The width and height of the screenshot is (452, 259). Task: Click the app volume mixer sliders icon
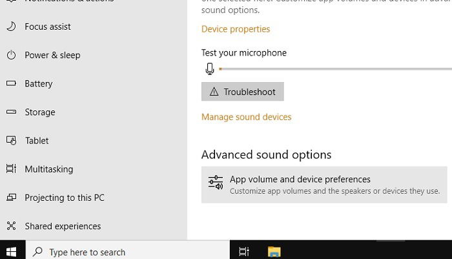tap(216, 183)
